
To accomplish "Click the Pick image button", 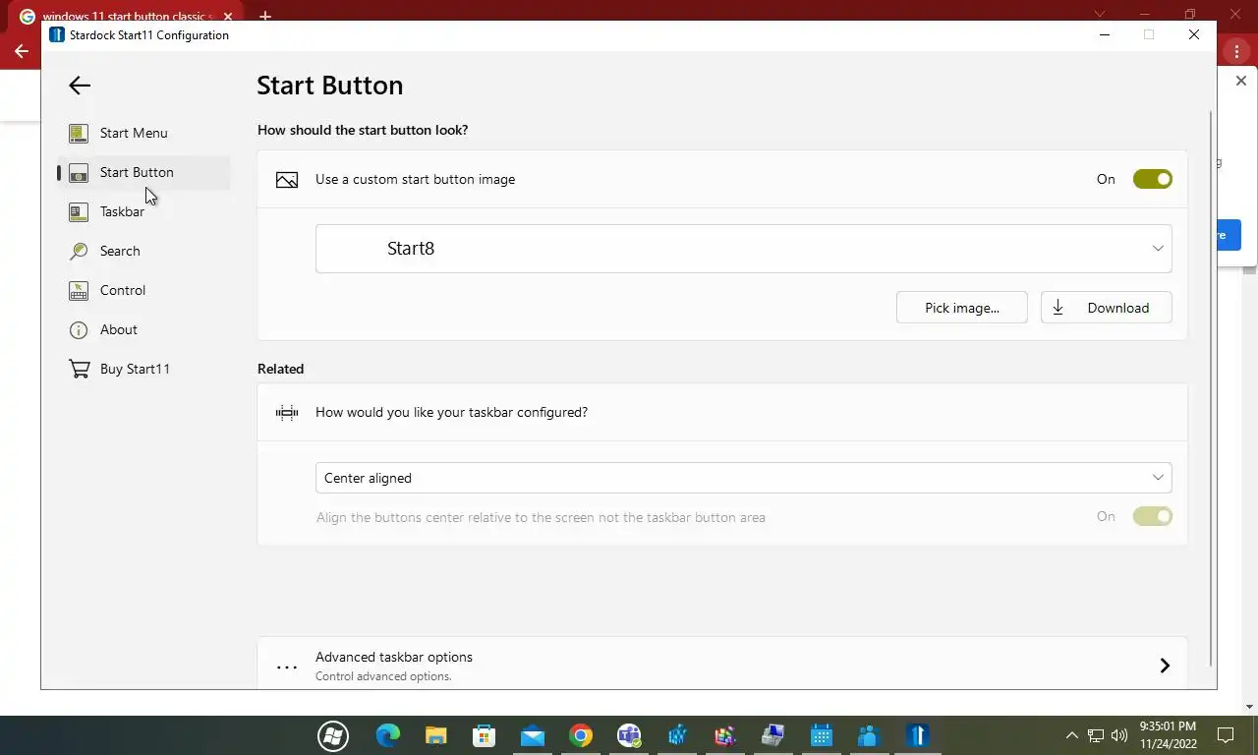I will coord(961,308).
